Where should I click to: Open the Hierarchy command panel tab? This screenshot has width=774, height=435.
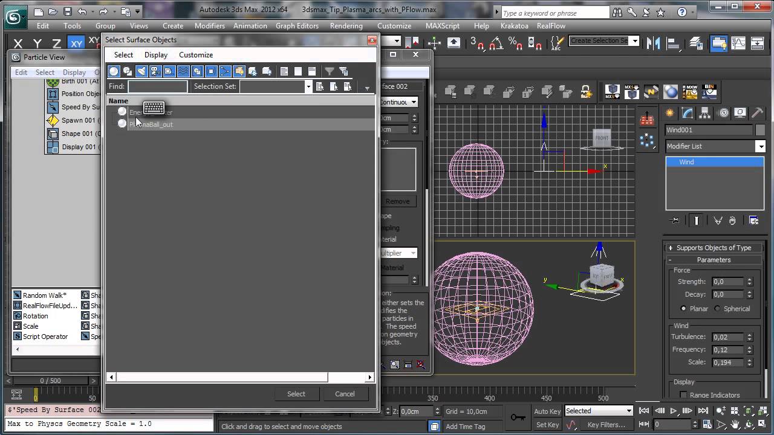pyautogui.click(x=705, y=113)
